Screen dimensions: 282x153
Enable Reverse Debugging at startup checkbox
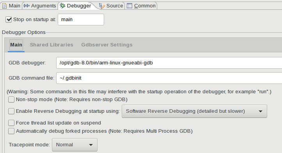11,111
